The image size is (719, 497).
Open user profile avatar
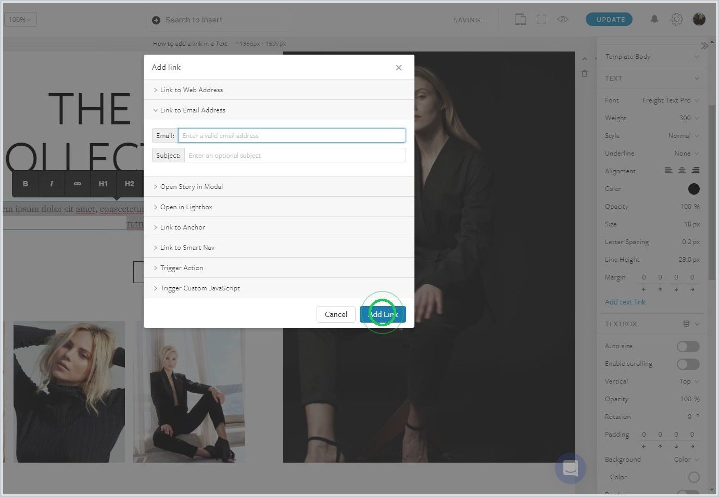click(x=699, y=19)
